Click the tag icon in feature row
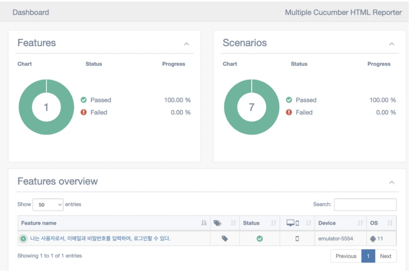409x272 pixels. [x=225, y=239]
